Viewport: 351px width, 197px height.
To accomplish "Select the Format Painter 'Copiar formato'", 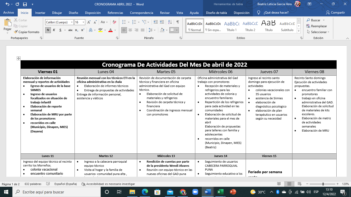I will pyautogui.click(x=27, y=32).
